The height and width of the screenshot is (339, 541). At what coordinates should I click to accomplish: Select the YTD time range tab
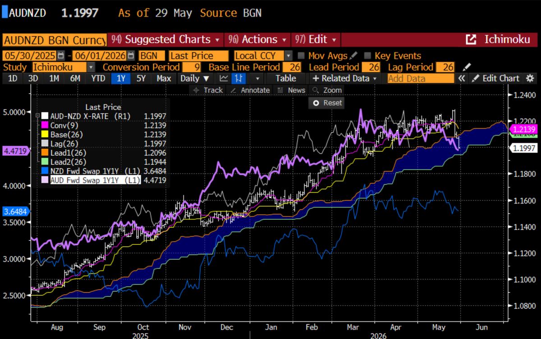point(98,78)
